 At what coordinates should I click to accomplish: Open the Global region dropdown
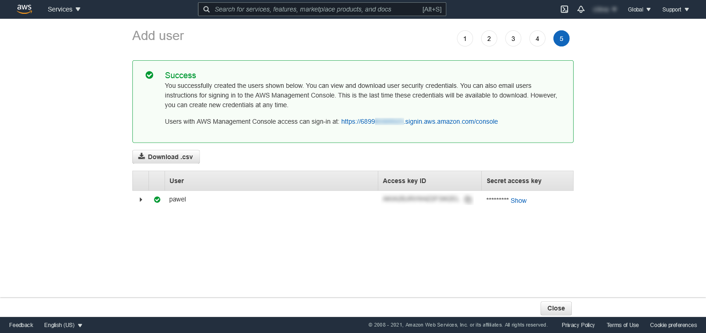click(639, 9)
